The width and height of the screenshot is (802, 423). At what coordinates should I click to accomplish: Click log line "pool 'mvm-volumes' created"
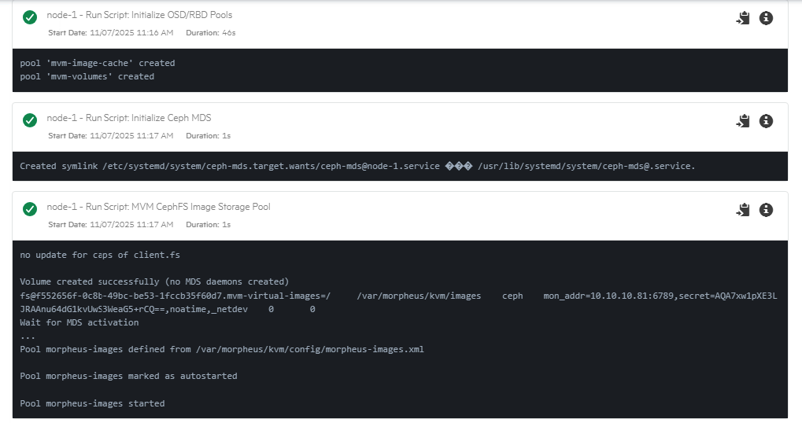pyautogui.click(x=87, y=76)
